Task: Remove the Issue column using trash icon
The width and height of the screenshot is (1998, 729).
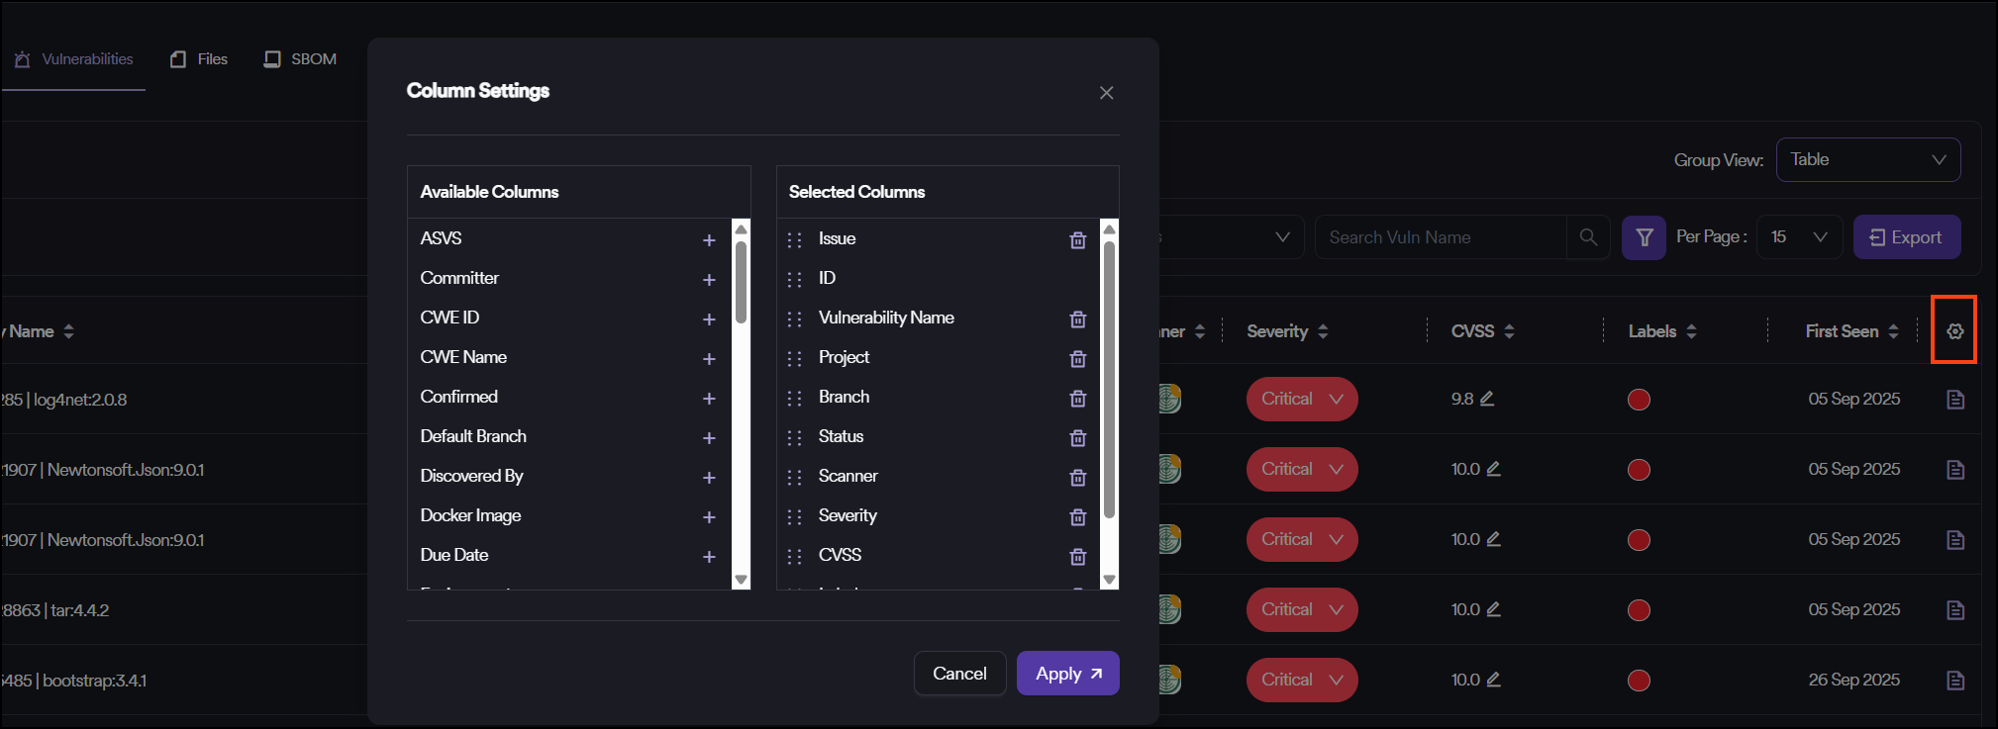Action: coord(1078,240)
